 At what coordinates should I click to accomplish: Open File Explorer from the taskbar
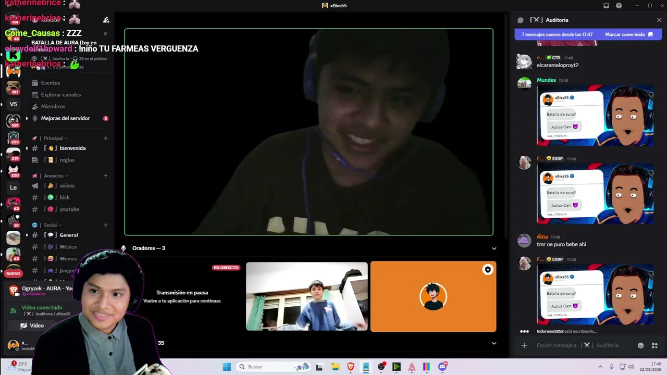(335, 367)
